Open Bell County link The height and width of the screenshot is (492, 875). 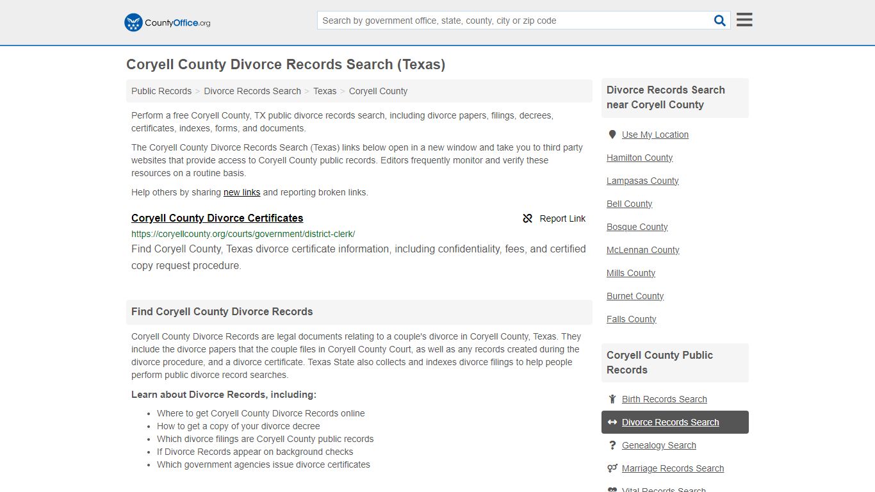tap(629, 204)
